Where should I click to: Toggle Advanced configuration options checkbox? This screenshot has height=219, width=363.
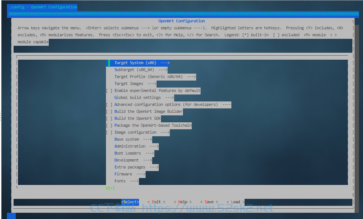[109, 104]
